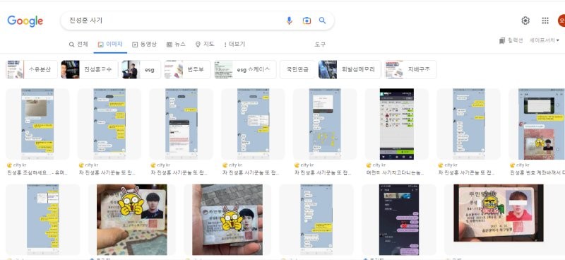Open black phone screenshot thumbnail above '여전히 사기치고다니는놈'
This screenshot has height=260, width=565.
tap(397, 124)
